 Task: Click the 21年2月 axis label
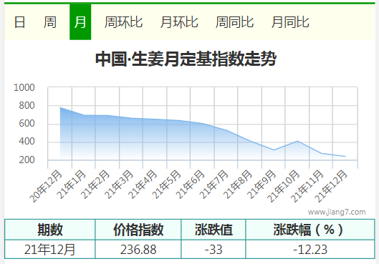pos(95,185)
